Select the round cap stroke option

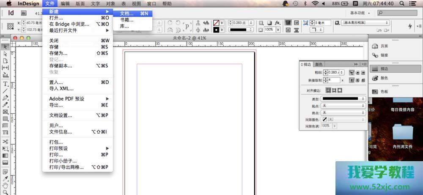tap(358, 72)
